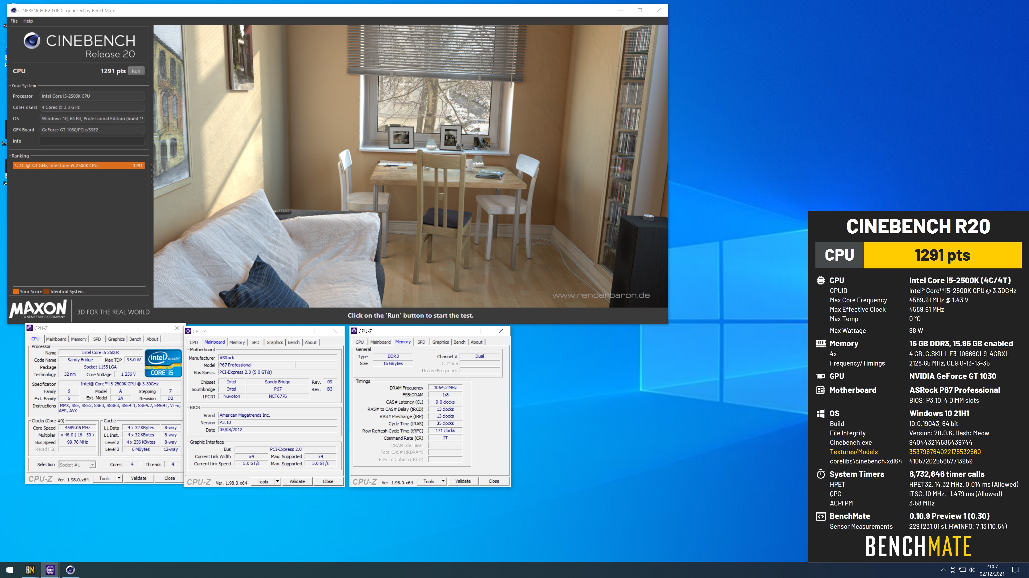Open Cinebench from the taskbar

70,570
